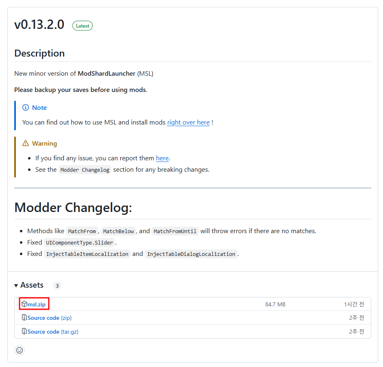Click the archive icon for Source code (tar.gz)

tap(24, 331)
